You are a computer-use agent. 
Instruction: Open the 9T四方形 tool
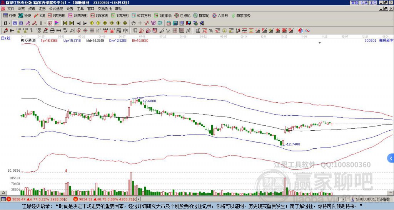(142, 15)
